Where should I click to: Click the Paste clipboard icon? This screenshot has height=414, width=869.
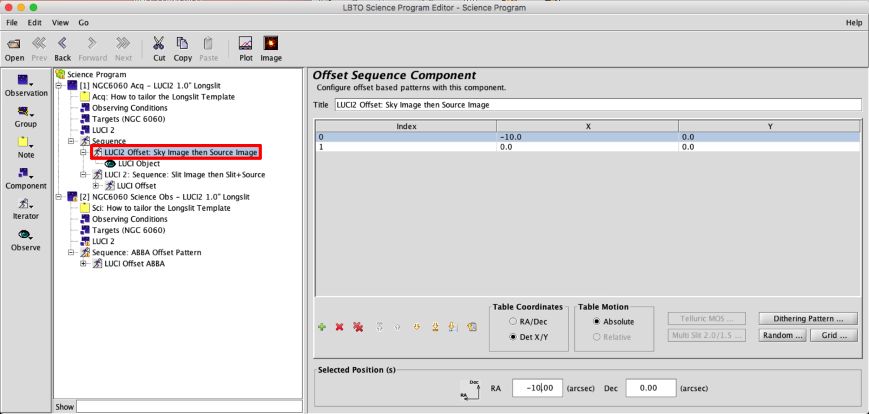(x=208, y=43)
